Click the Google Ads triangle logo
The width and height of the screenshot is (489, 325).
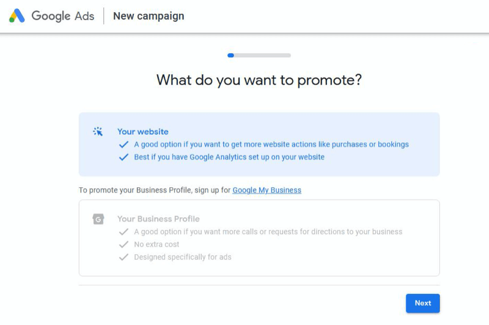[17, 16]
